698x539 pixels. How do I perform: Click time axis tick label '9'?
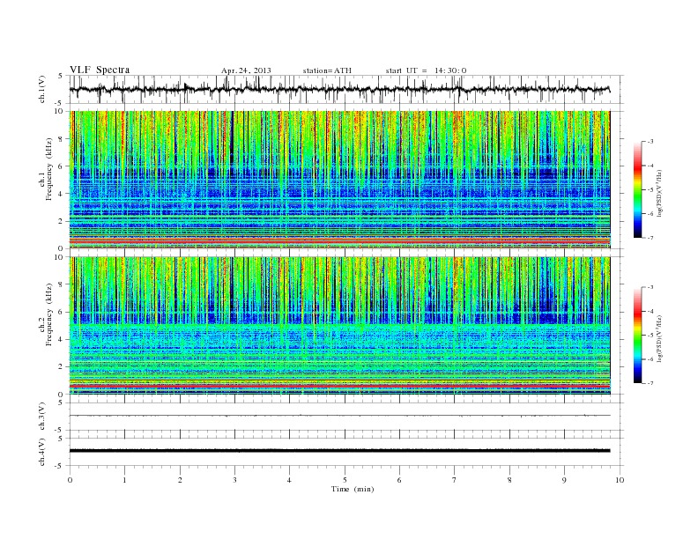[x=564, y=480]
